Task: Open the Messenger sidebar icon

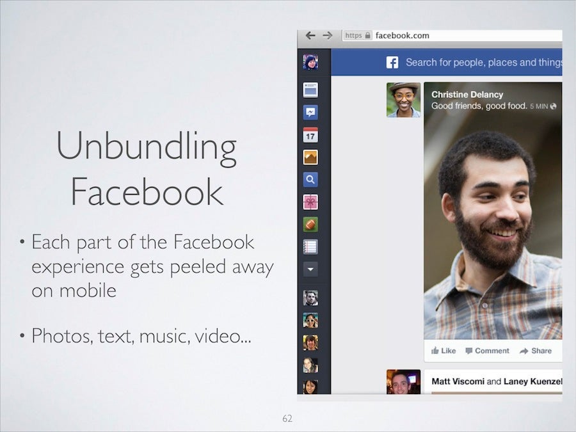Action: (310, 113)
